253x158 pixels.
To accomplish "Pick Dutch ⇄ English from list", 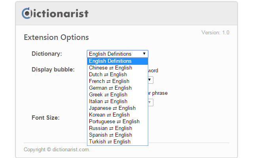I will coord(108,75).
